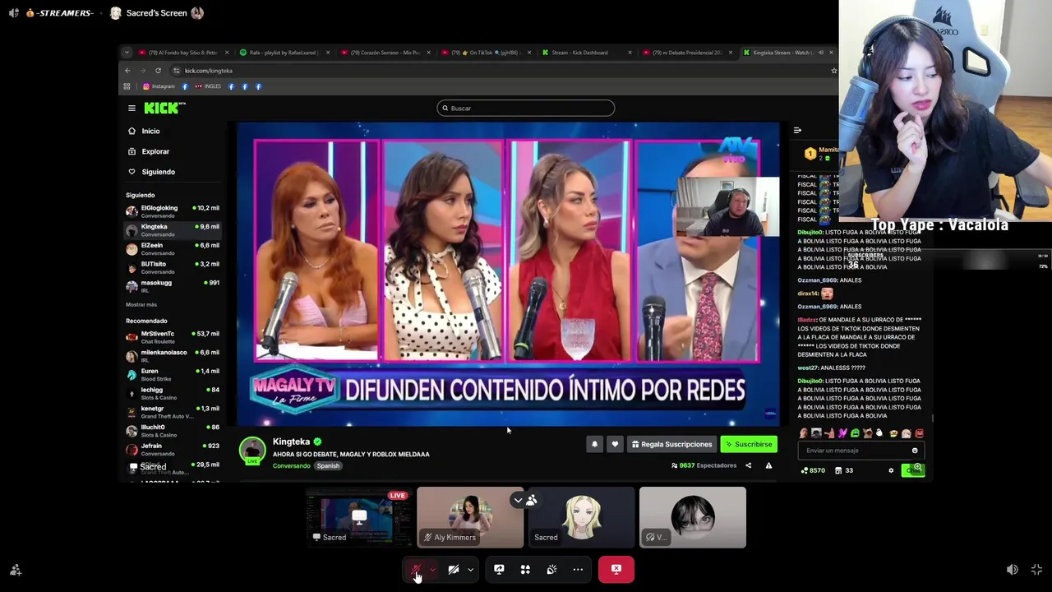Image resolution: width=1052 pixels, height=592 pixels.
Task: Open ElGlogloking channel in following list
Action: coord(173,211)
